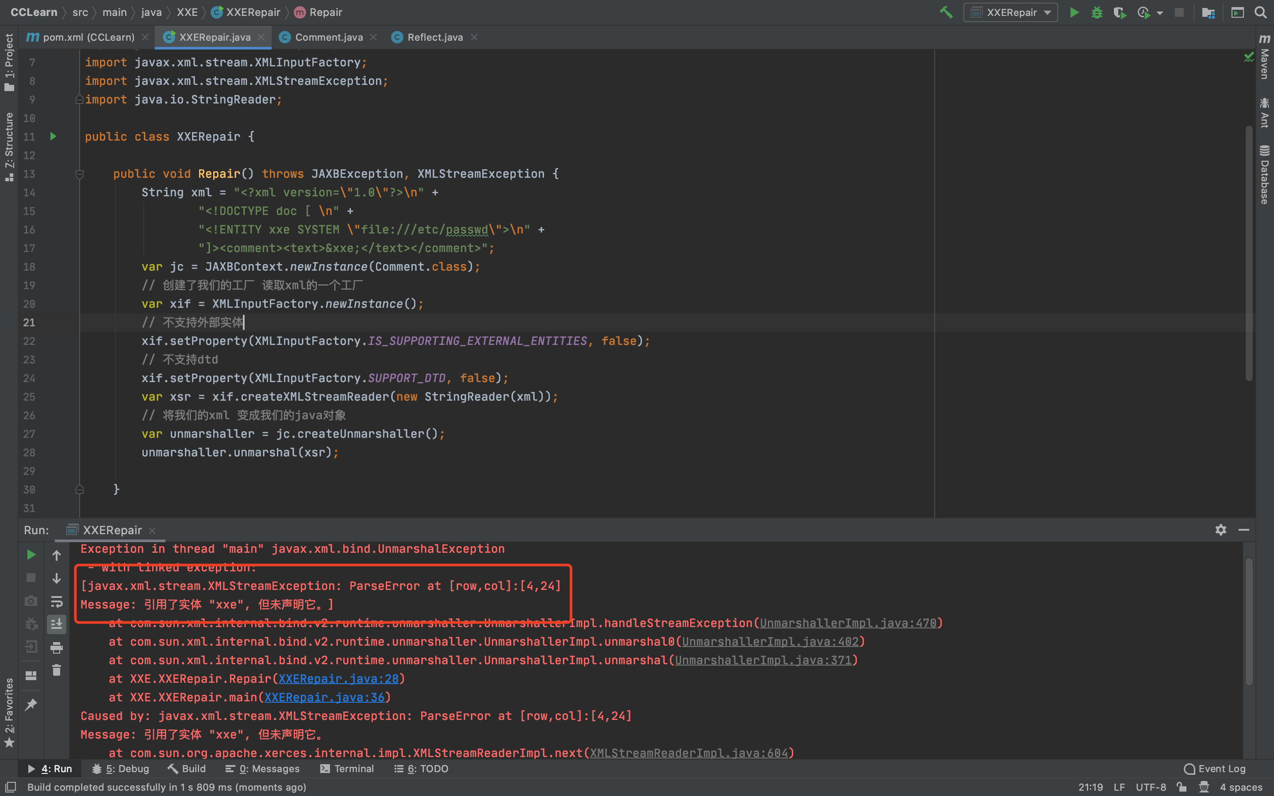
Task: Open XXERepair.java:28 stack trace link
Action: pos(338,679)
